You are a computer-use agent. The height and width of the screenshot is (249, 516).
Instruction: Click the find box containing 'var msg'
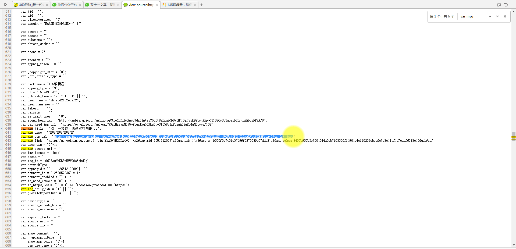[x=472, y=16]
